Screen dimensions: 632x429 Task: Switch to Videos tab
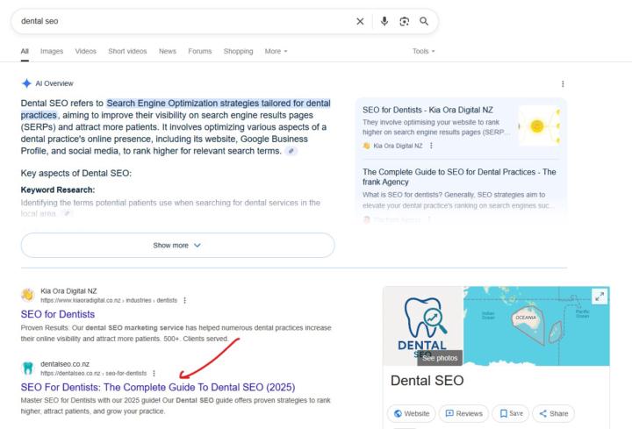[x=85, y=51]
